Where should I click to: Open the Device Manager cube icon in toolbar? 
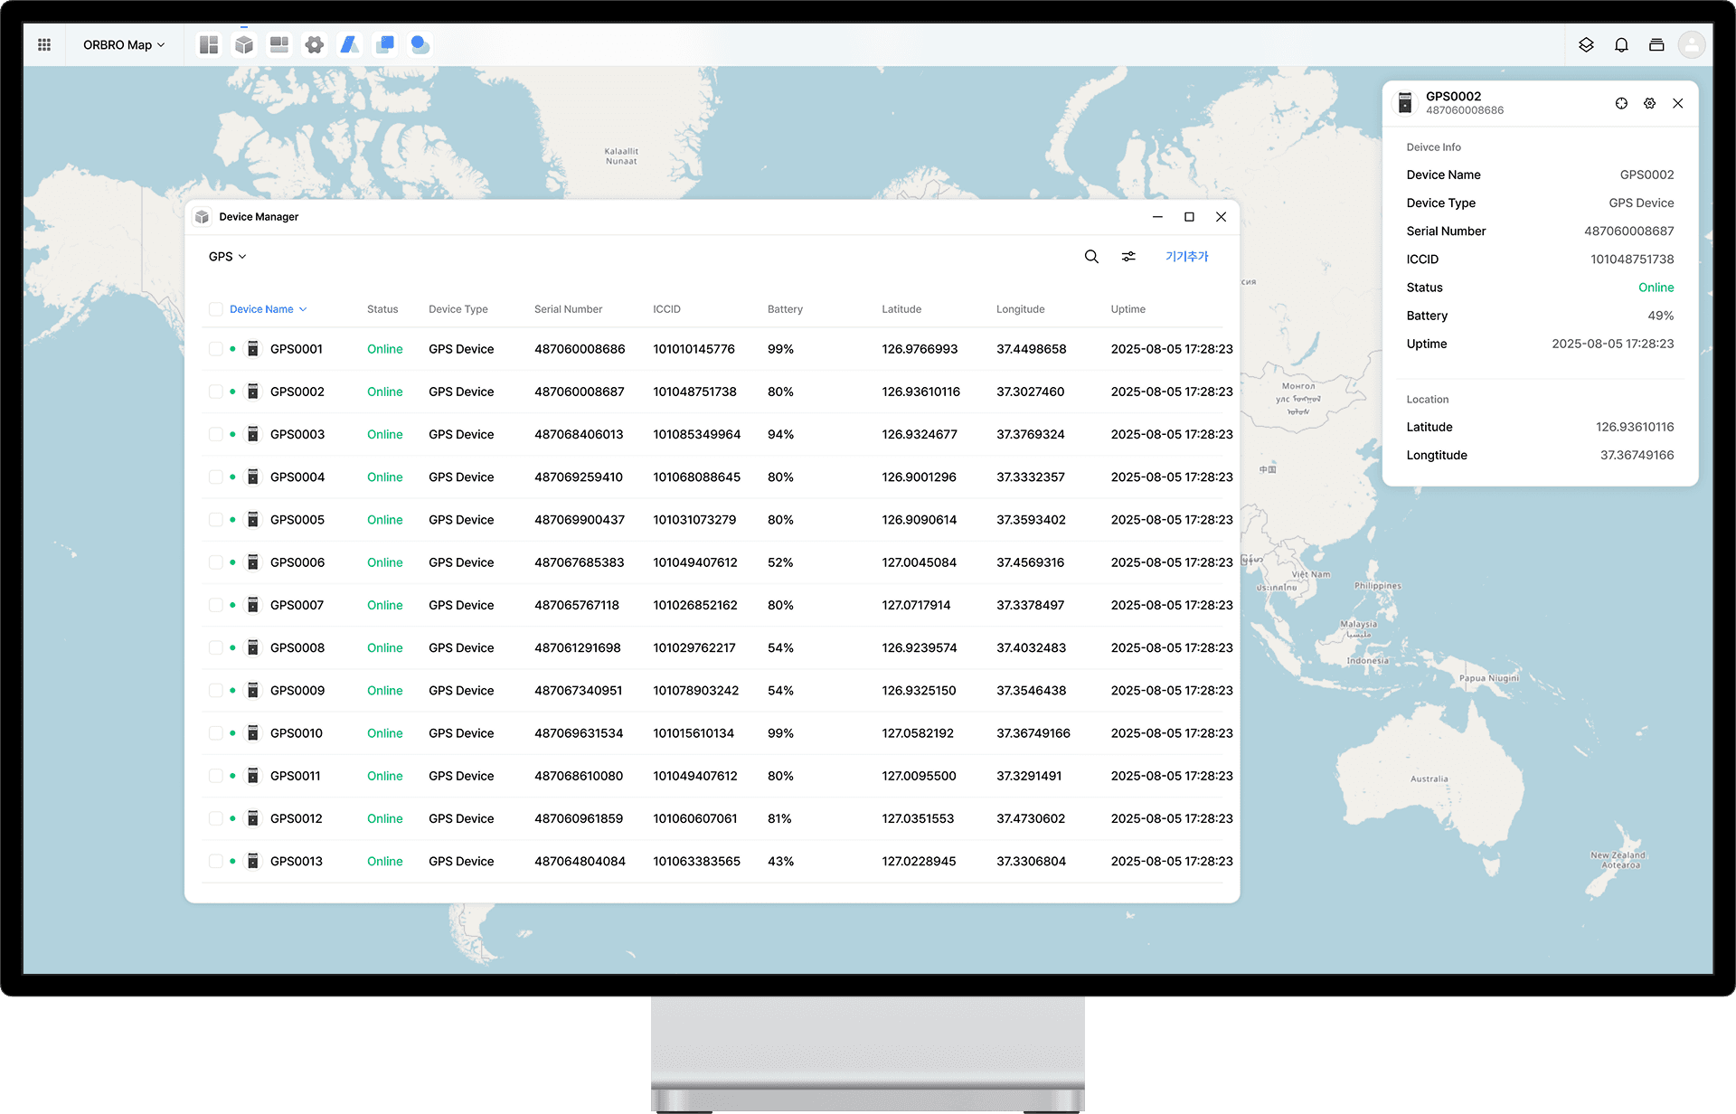pos(243,44)
